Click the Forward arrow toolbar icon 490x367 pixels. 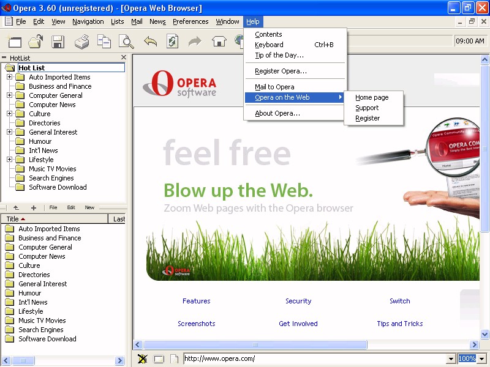tap(195, 42)
